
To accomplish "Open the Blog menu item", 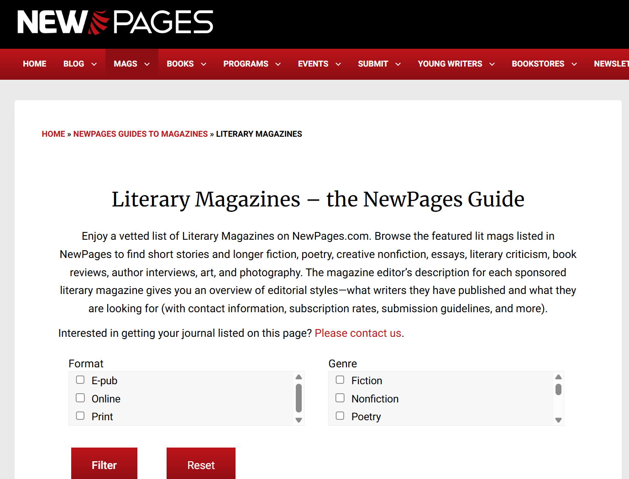I will [x=73, y=64].
